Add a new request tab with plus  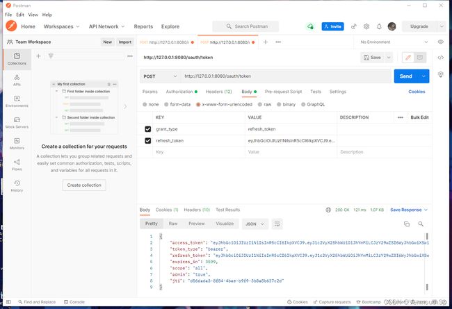click(265, 42)
